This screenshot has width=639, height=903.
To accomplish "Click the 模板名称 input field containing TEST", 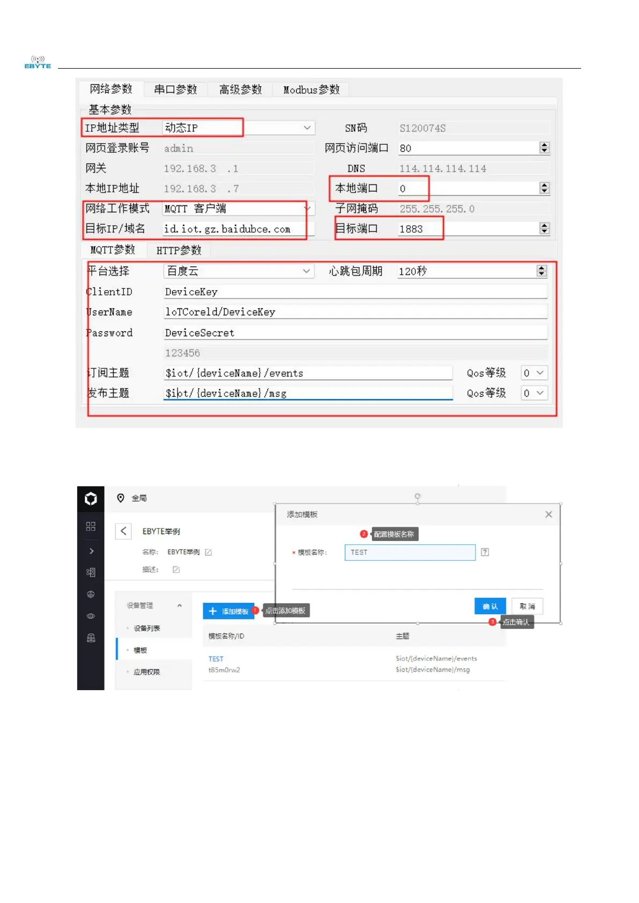I will coord(410,552).
